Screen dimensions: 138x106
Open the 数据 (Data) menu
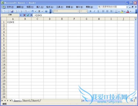(x=70, y=7)
